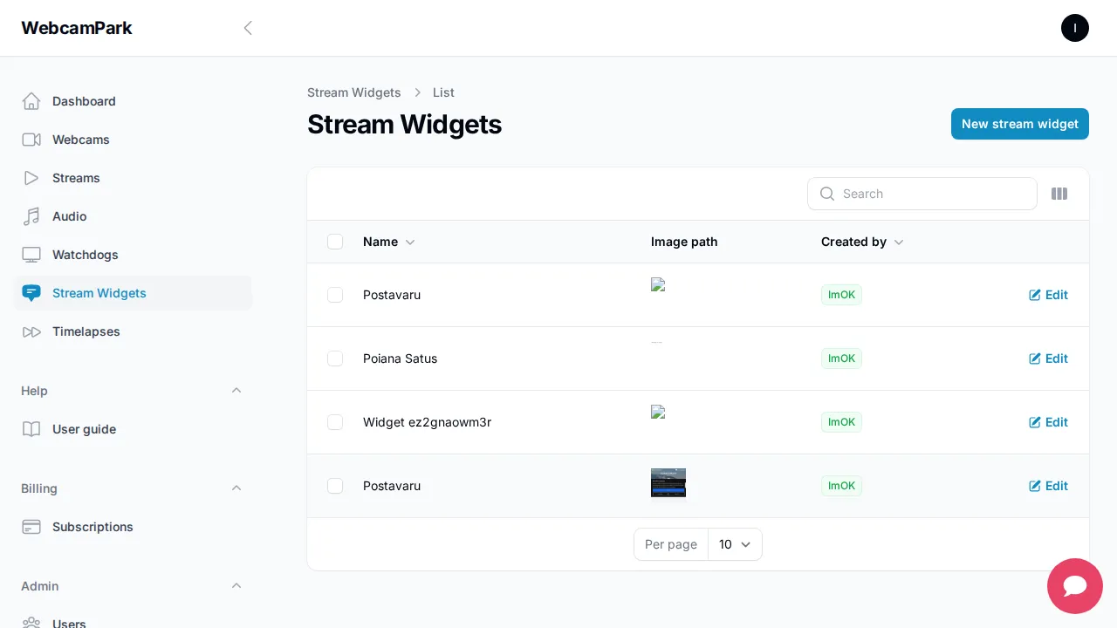Viewport: 1117px width, 628px height.
Task: Collapse the Billing section
Action: click(x=236, y=488)
